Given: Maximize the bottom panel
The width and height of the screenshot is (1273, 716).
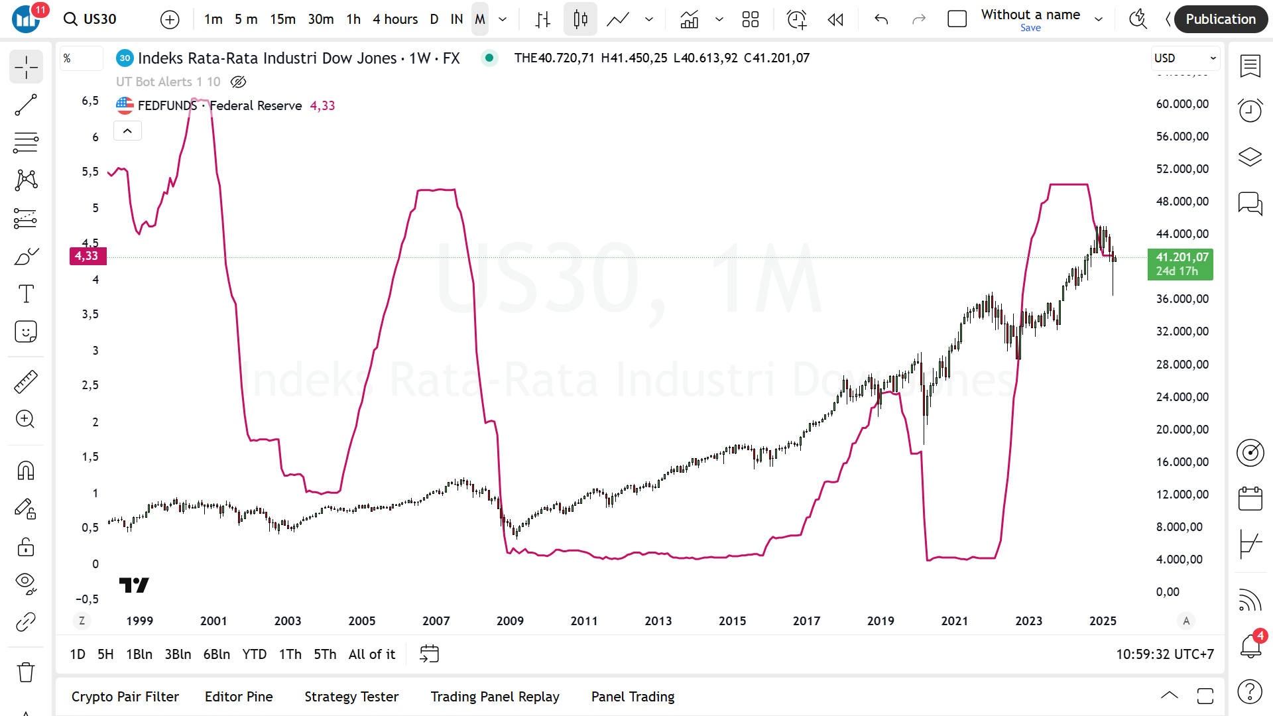Looking at the screenshot, I should 1205,695.
